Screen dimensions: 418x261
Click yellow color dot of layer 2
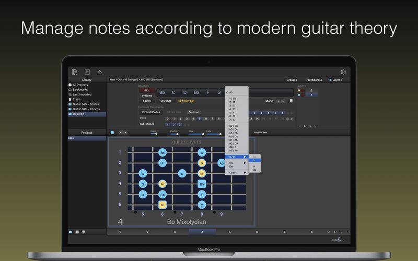(x=299, y=90)
